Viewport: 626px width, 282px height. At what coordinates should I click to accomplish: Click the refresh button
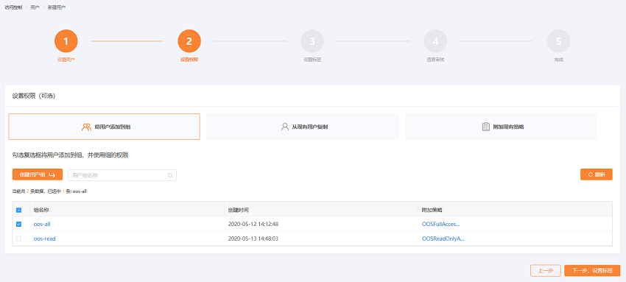[x=597, y=175]
